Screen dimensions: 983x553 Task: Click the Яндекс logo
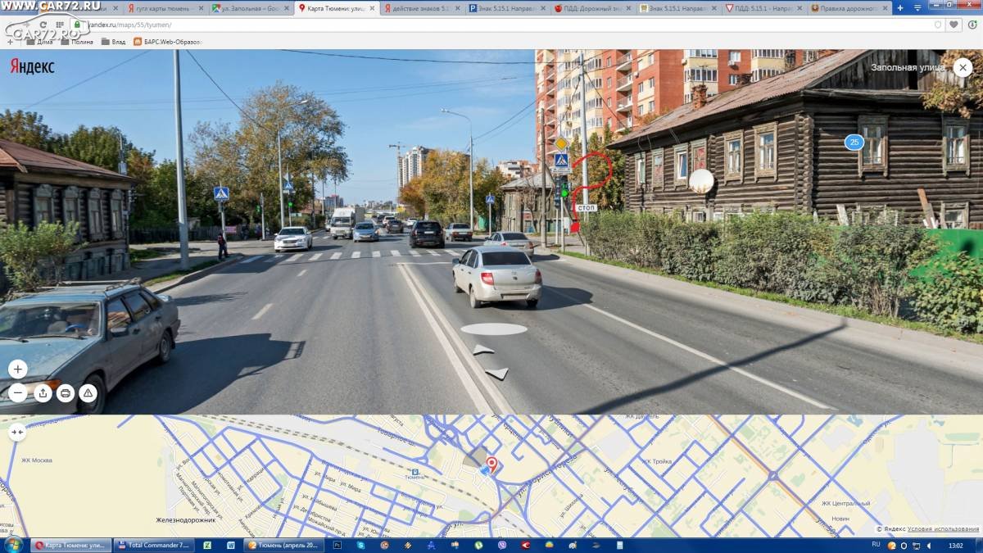coord(33,66)
